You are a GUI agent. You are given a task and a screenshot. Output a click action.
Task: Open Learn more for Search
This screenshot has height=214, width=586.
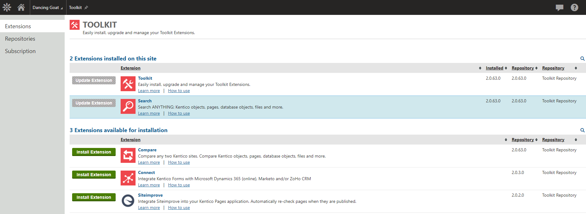(x=149, y=113)
